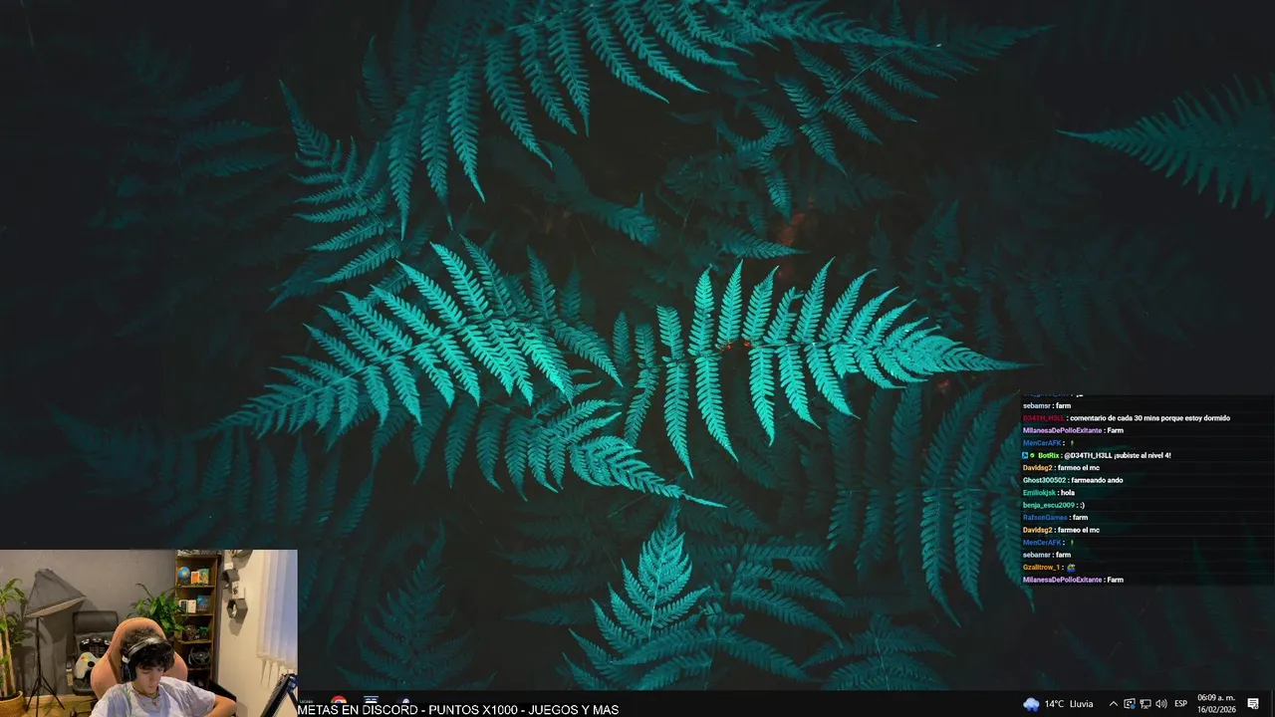Open the notification center icon
1275x717 pixels.
pyautogui.click(x=1253, y=704)
